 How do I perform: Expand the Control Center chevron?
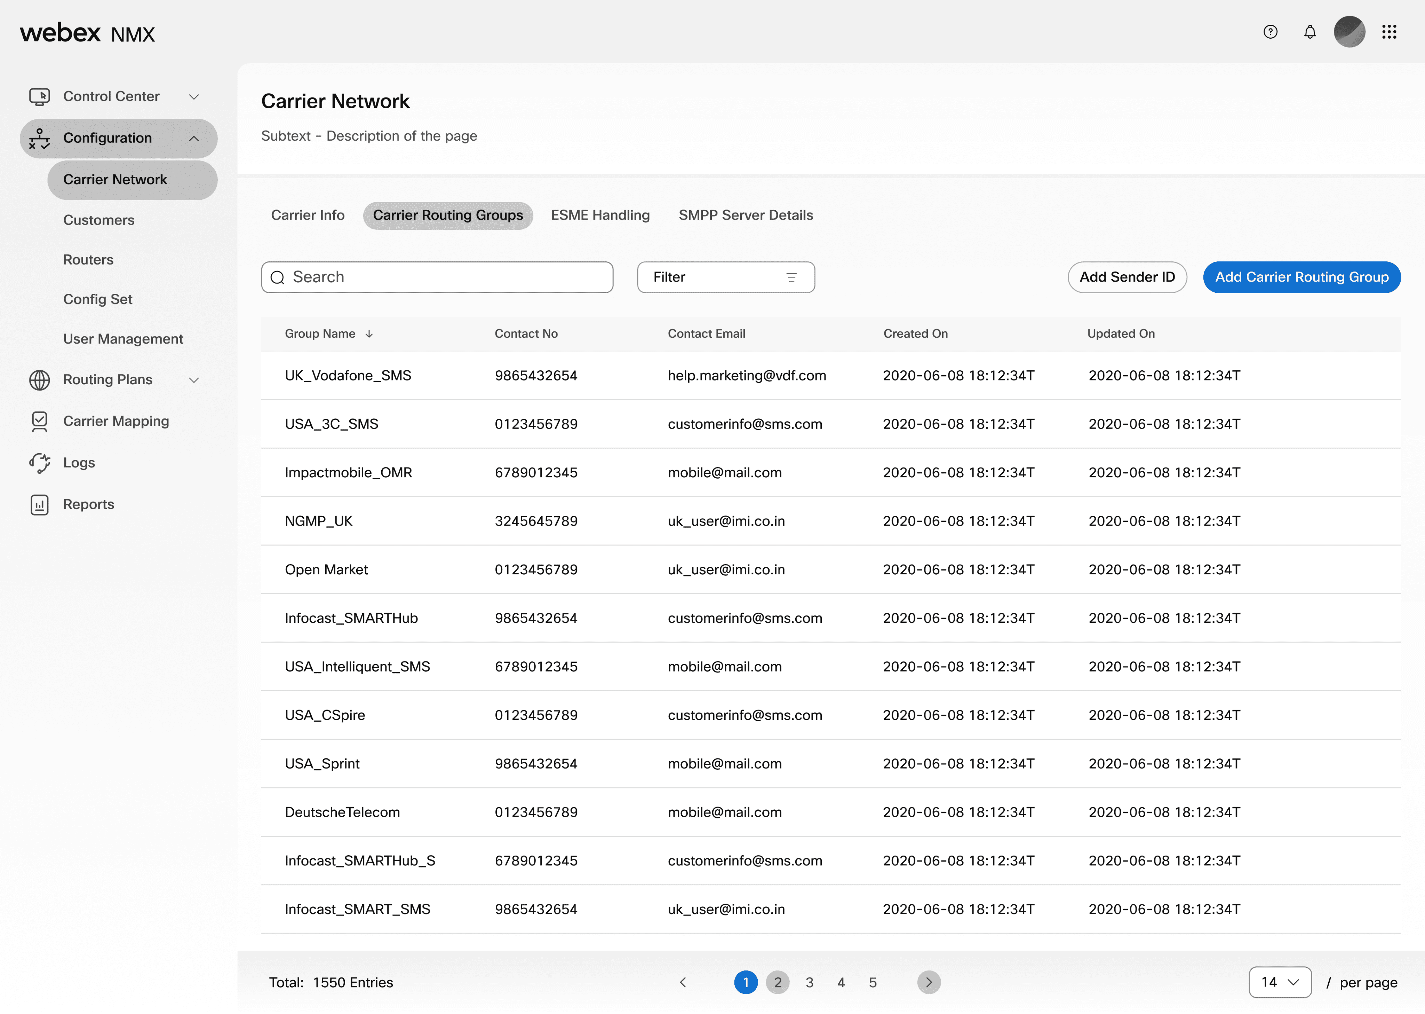point(194,97)
